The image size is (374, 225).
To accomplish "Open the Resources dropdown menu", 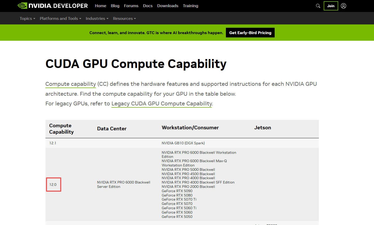I will coord(124,19).
